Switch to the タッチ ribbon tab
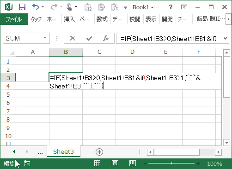 pyautogui.click(x=37, y=19)
